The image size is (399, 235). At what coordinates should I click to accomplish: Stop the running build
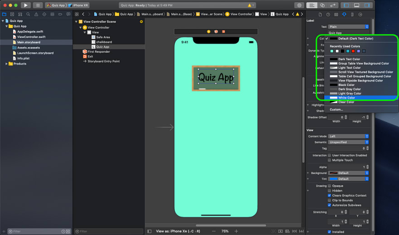38,5
